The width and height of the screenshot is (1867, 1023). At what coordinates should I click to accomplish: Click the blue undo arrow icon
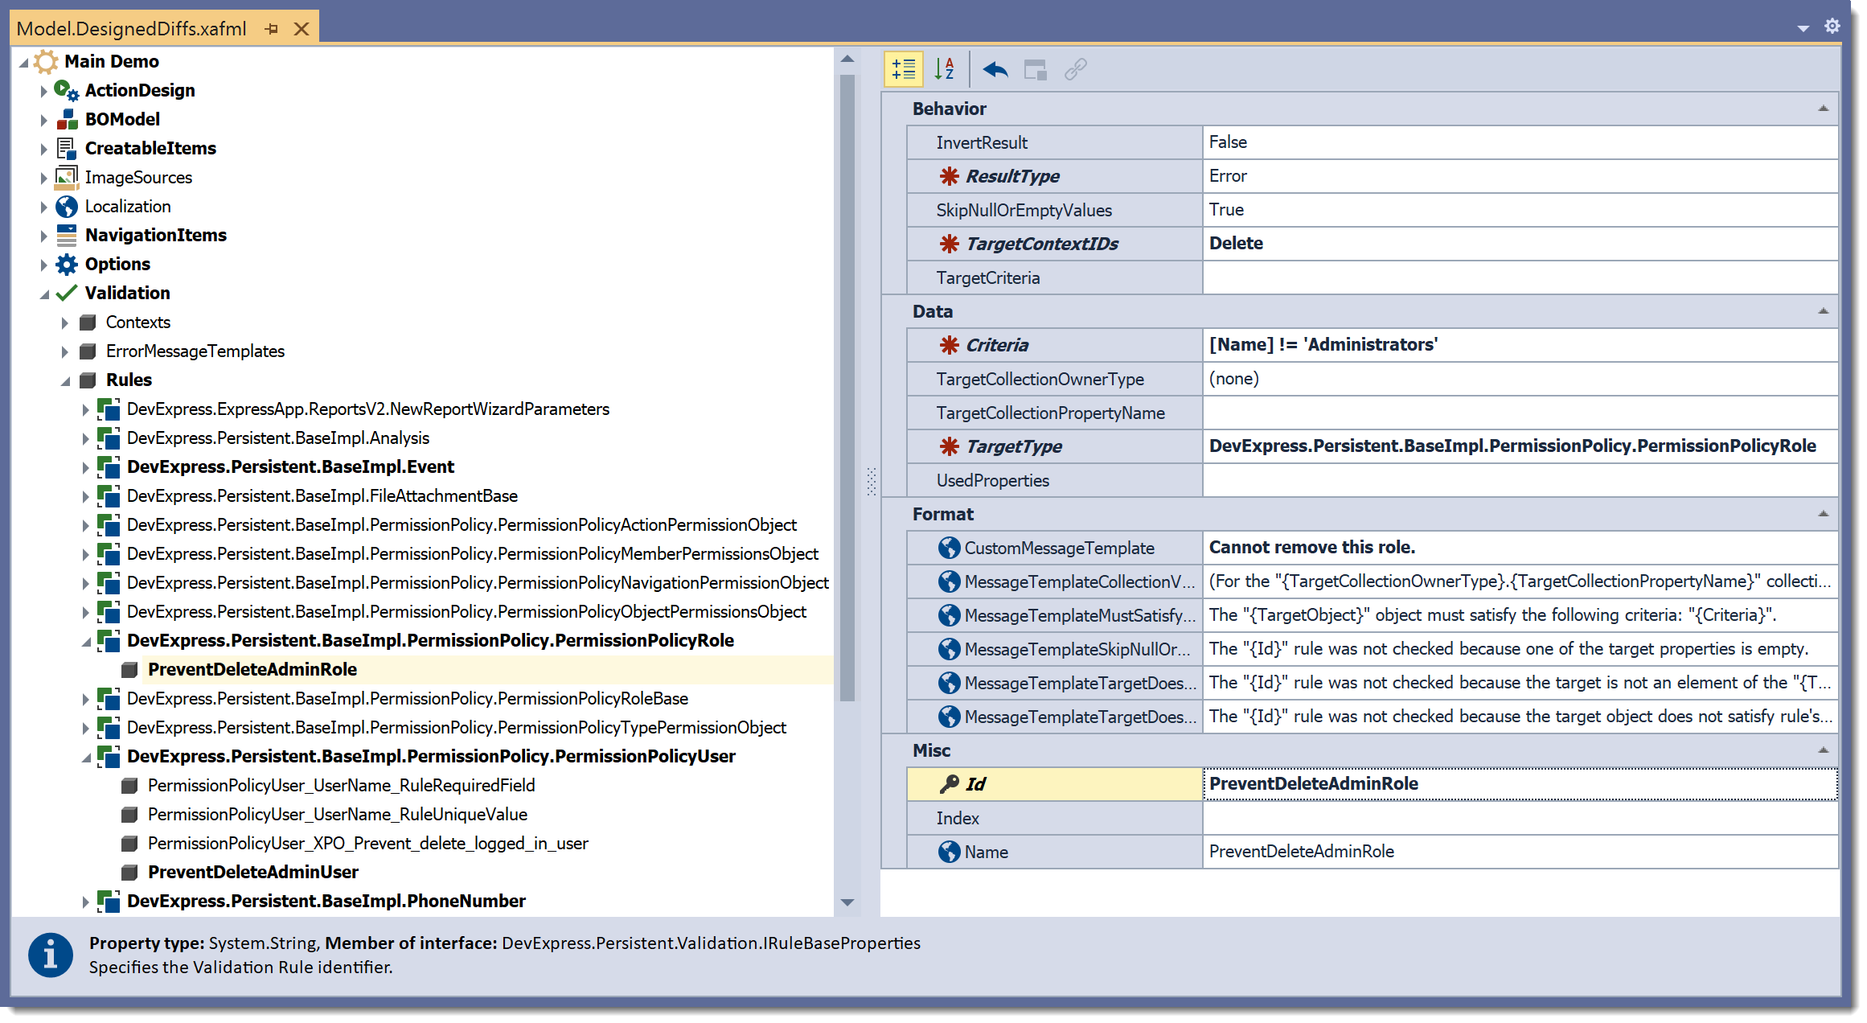(x=995, y=70)
